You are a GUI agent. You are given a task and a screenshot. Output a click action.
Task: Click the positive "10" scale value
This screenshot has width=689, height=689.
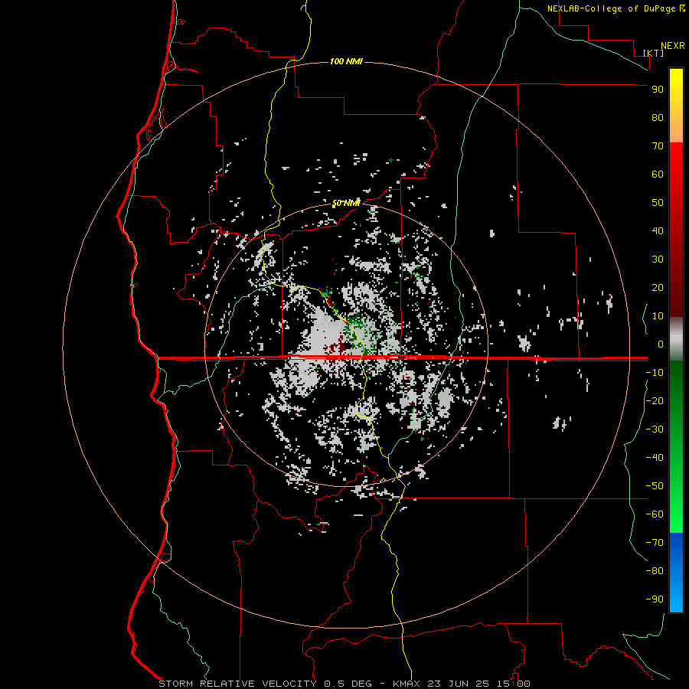(658, 316)
